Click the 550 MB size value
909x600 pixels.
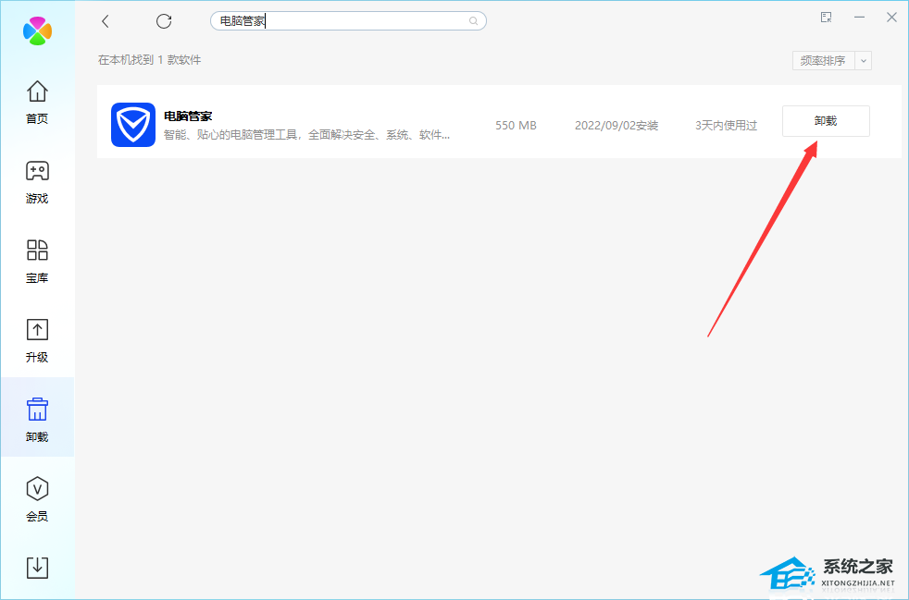pos(516,125)
